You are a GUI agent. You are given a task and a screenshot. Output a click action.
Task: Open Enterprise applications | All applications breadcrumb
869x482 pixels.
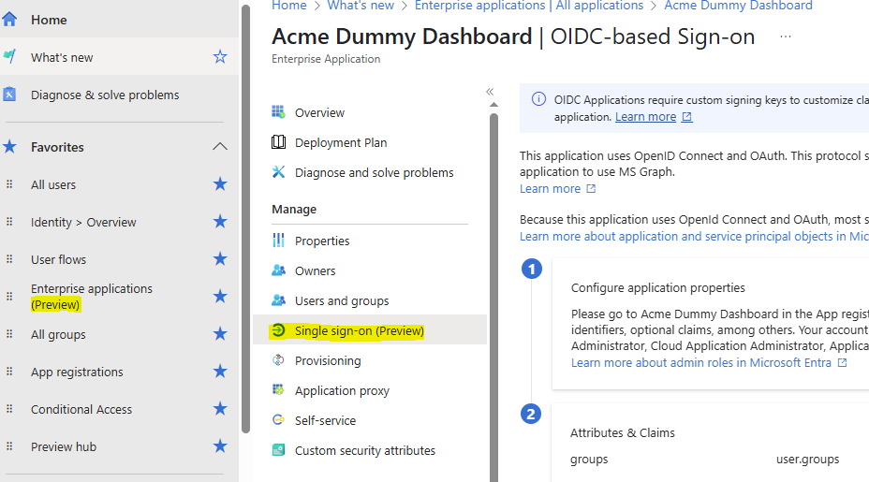(529, 6)
